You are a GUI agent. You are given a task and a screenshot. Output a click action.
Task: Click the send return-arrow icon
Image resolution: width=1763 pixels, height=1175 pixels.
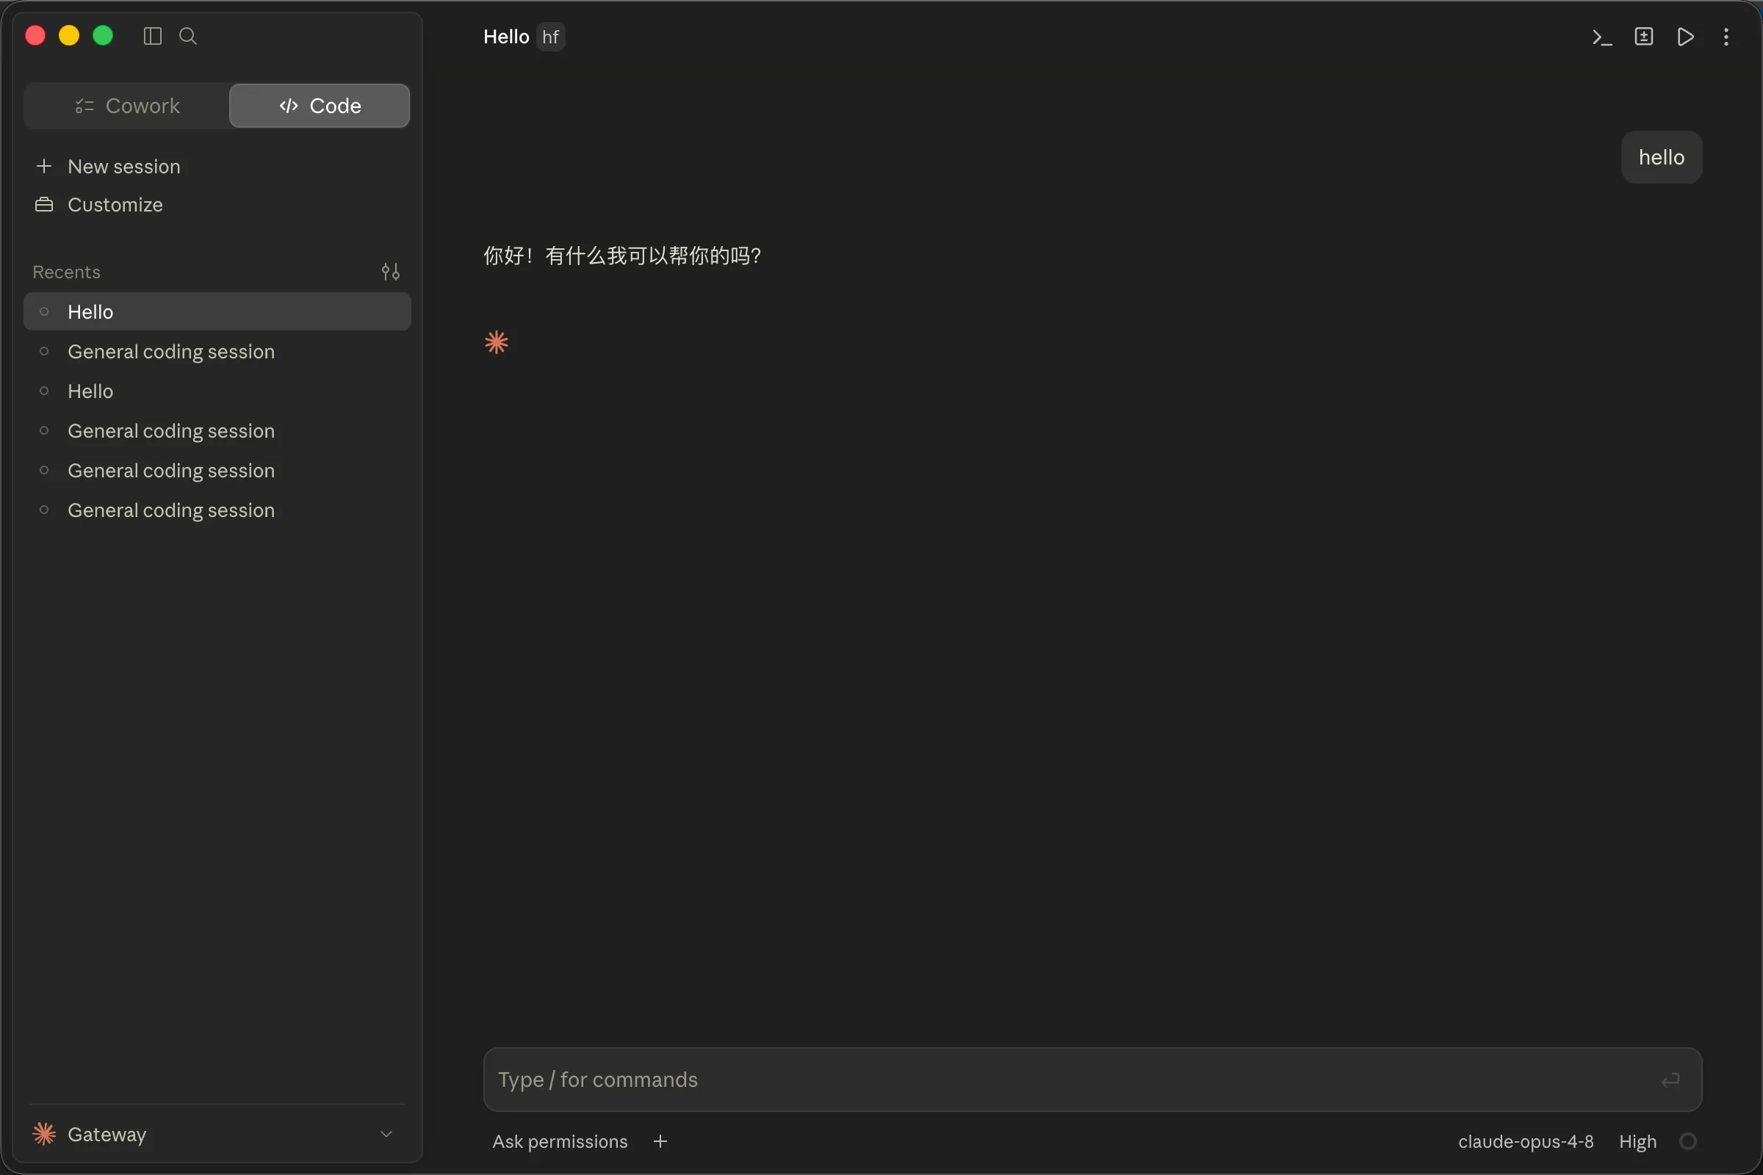coord(1670,1080)
